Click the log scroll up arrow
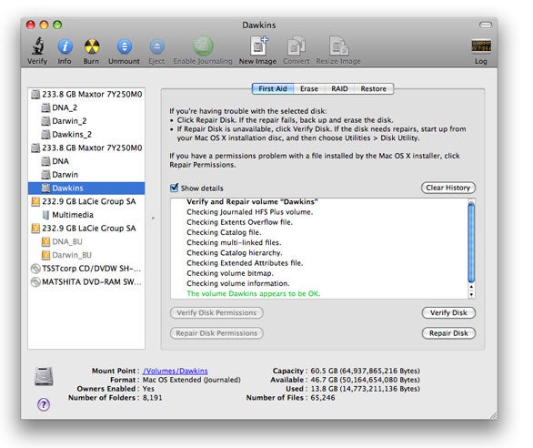533x448 pixels. tap(471, 287)
